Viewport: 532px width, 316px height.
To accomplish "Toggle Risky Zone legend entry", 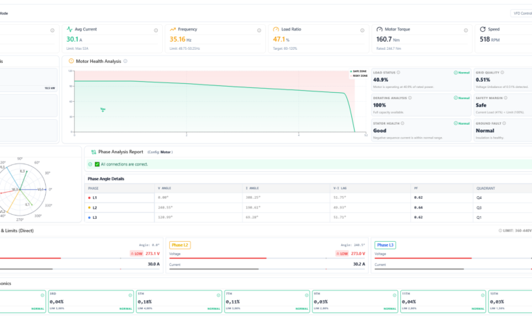I will (358, 76).
